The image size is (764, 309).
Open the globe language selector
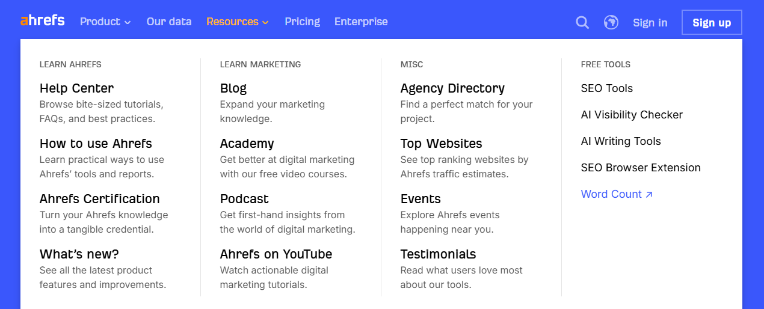(611, 22)
